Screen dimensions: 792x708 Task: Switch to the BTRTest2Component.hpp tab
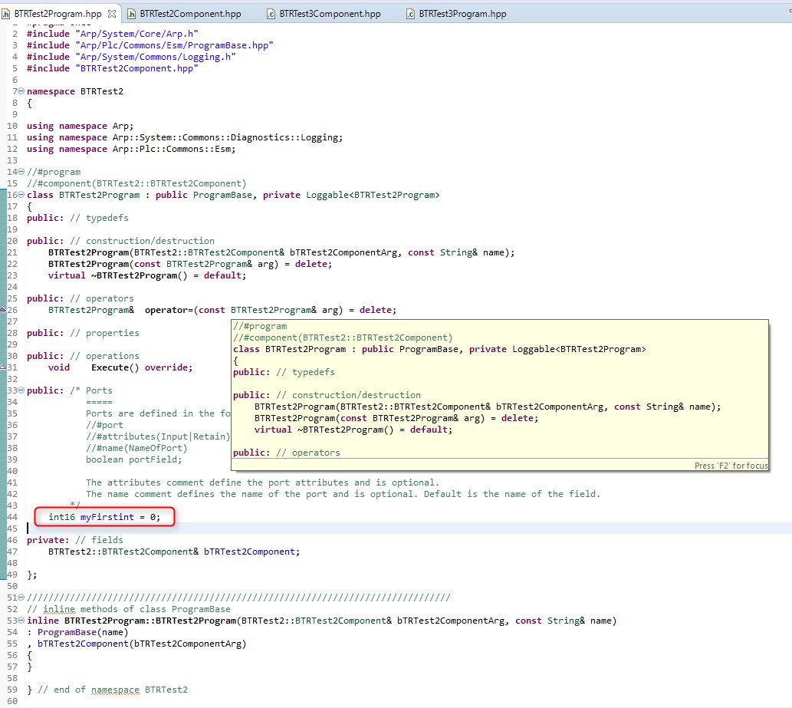[x=190, y=14]
